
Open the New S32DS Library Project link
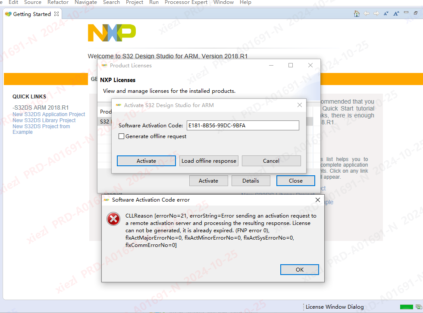(x=44, y=120)
